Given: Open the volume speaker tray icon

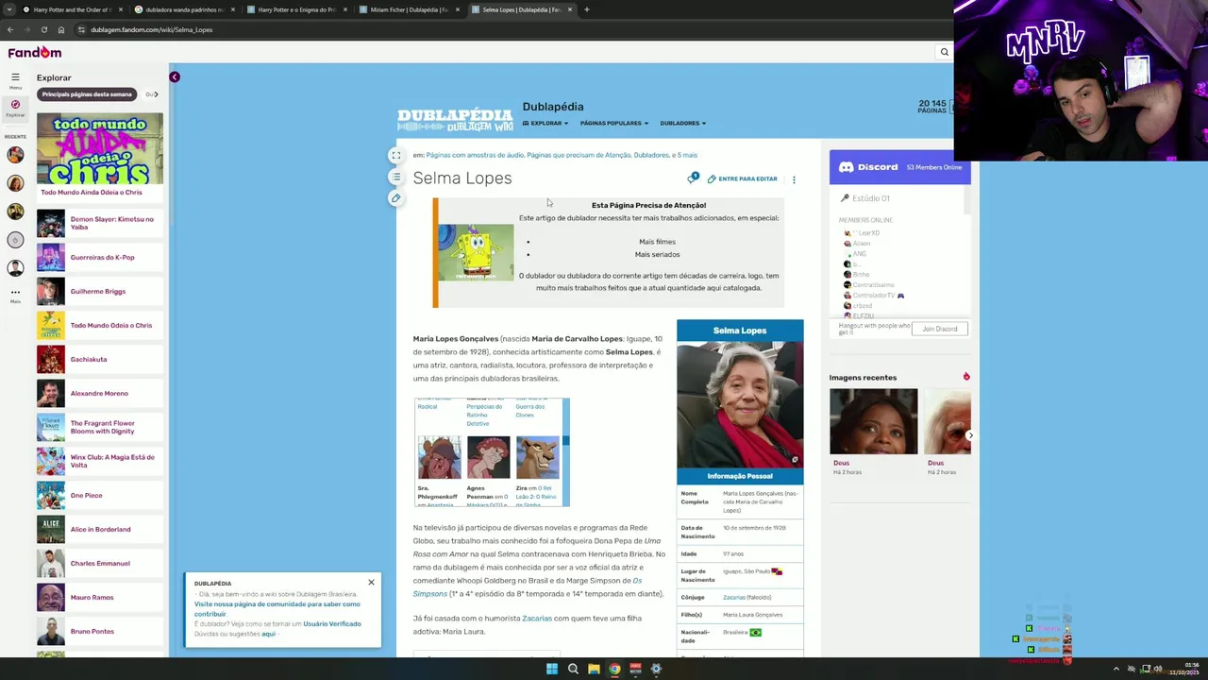Looking at the screenshot, I should point(1158,669).
